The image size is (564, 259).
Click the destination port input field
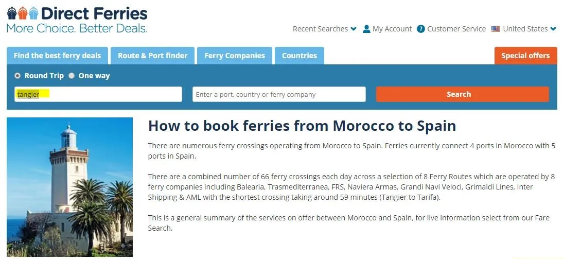279,94
